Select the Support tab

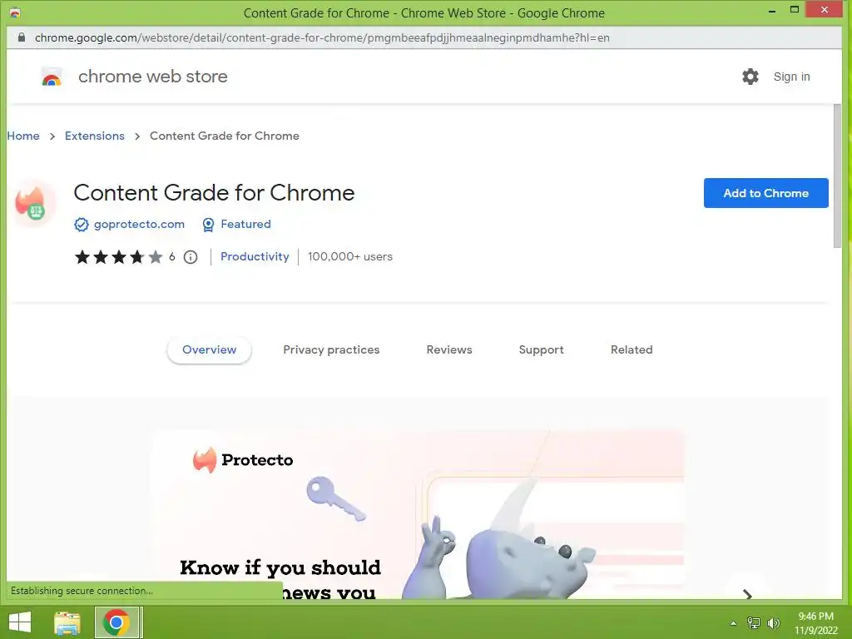pos(541,350)
